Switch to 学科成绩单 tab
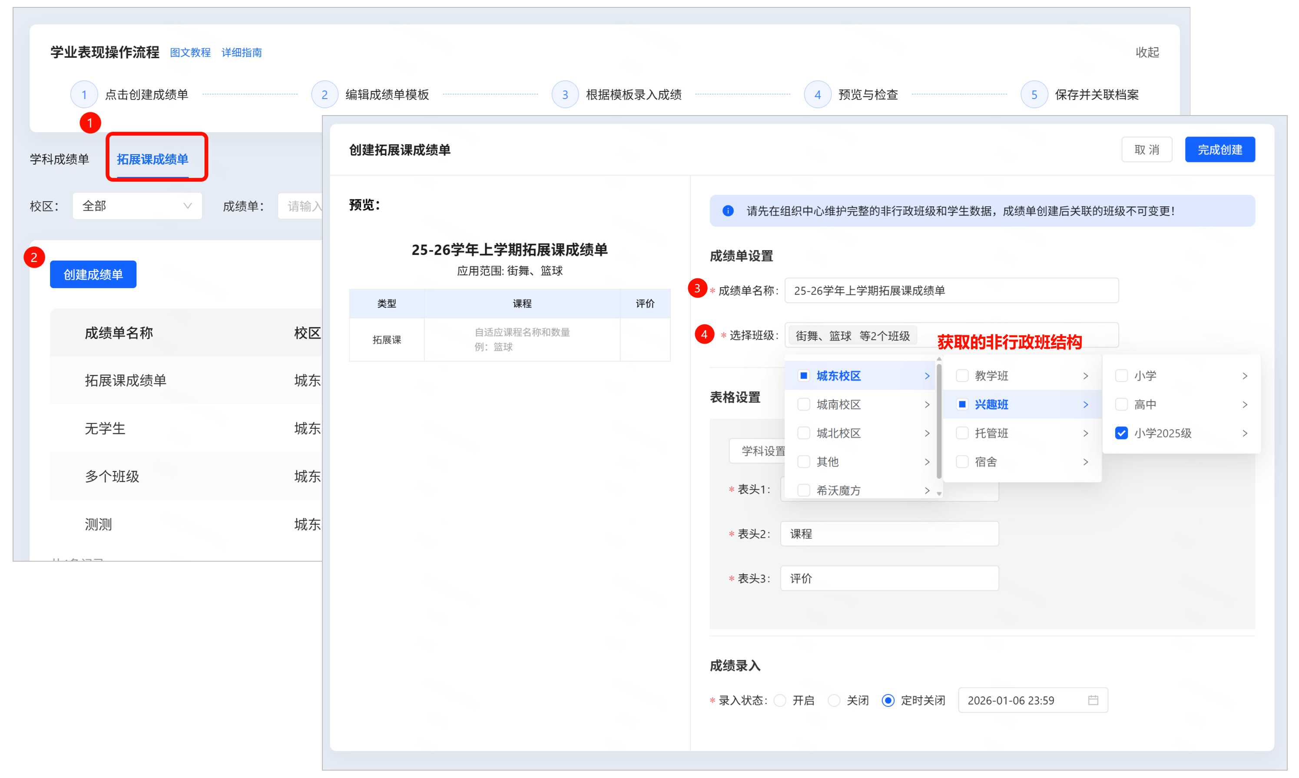The width and height of the screenshot is (1299, 778). click(59, 159)
